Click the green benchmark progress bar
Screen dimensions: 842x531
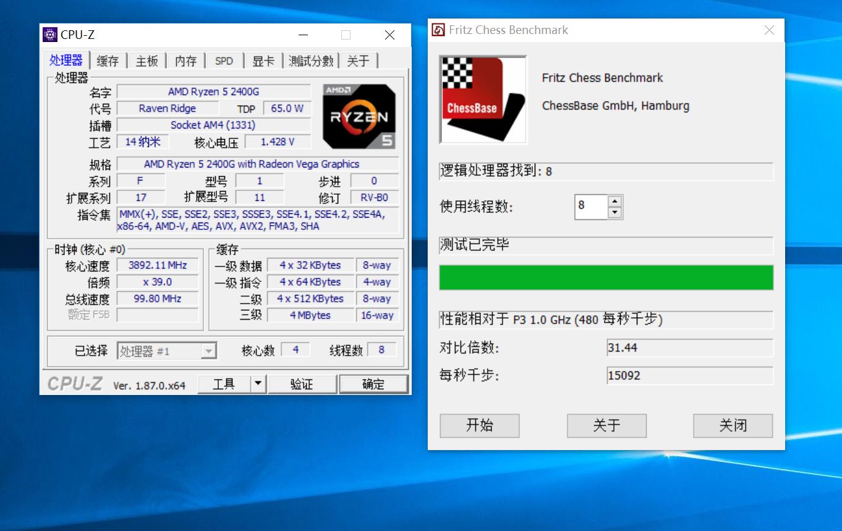606,278
